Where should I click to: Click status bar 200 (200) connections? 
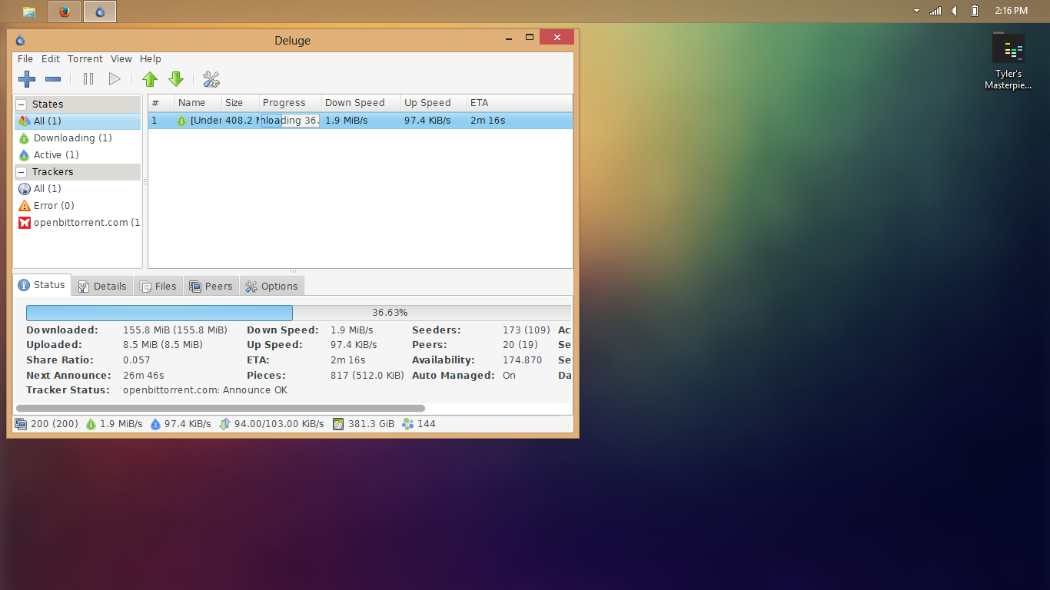(55, 424)
